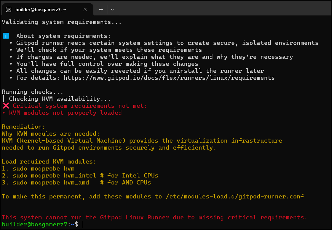Click the 'Running checks...' line
The height and width of the screenshot is (230, 332).
tap(32, 92)
